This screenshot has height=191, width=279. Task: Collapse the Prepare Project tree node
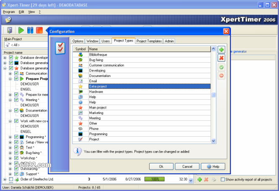point(10,79)
